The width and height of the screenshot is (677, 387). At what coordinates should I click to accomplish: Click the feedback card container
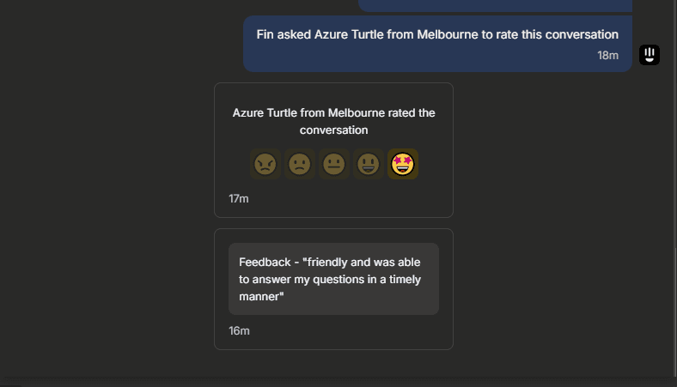(333, 289)
